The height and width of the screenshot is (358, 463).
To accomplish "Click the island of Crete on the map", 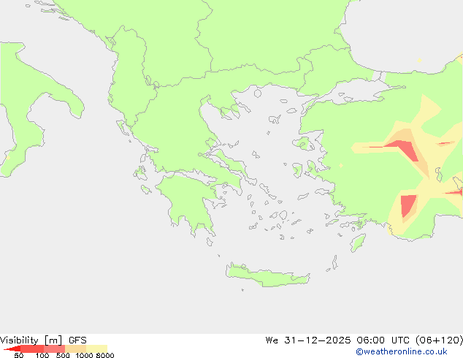I will (267, 276).
